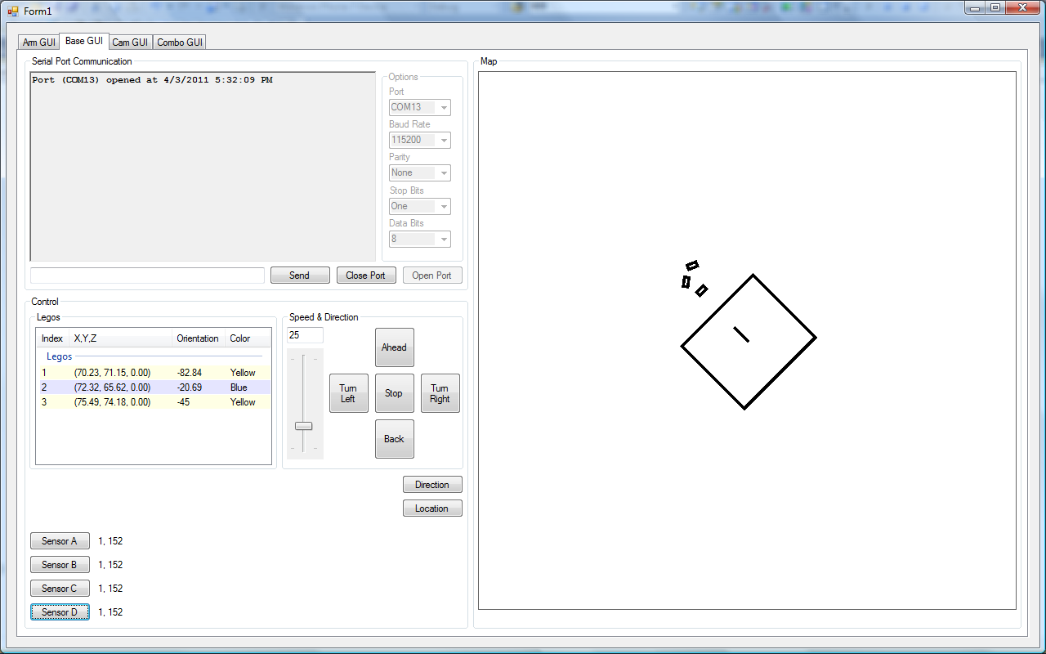Image resolution: width=1046 pixels, height=654 pixels.
Task: Click the speed value text box
Action: coord(305,335)
